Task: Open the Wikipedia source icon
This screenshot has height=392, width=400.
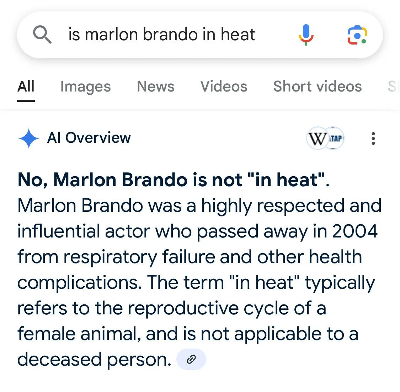Action: pos(316,138)
